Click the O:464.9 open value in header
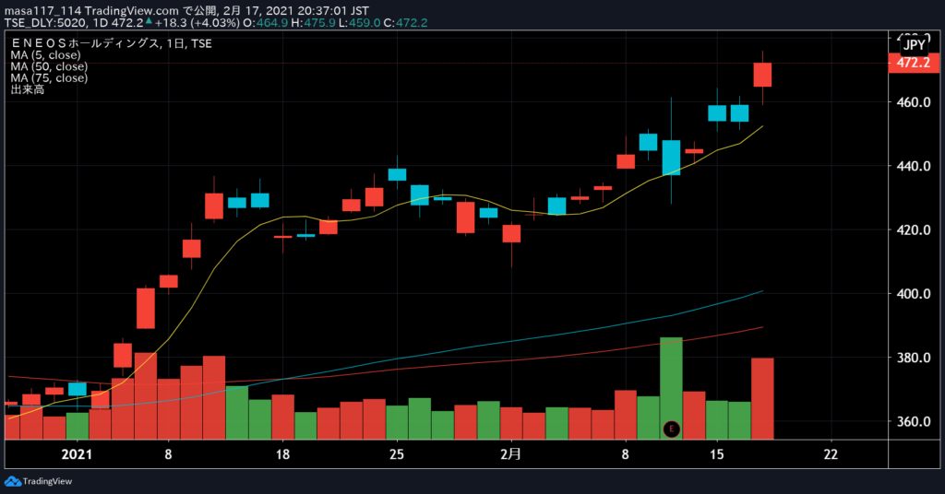The width and height of the screenshot is (945, 494). [x=265, y=23]
